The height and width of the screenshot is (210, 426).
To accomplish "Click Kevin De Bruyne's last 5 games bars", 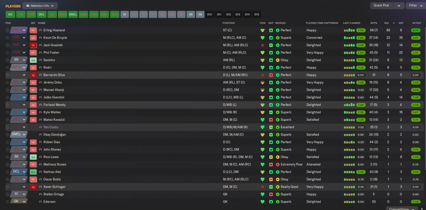I will 349,38.
